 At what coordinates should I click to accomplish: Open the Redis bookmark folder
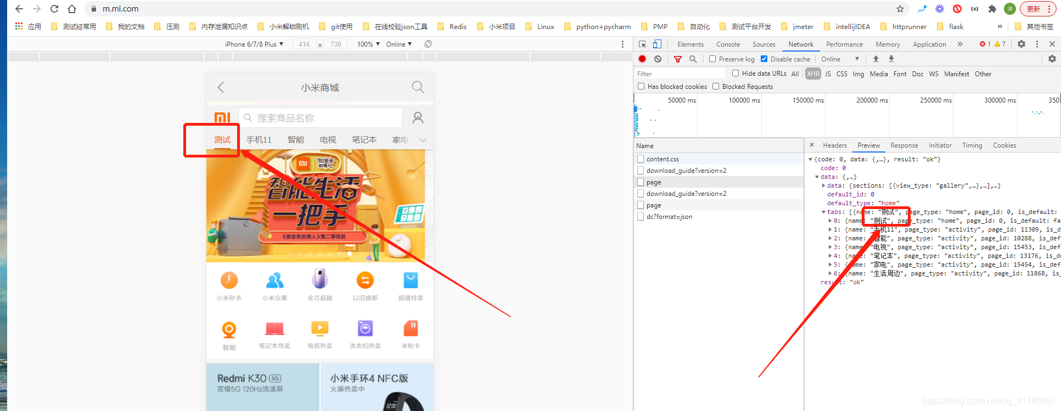tap(452, 26)
